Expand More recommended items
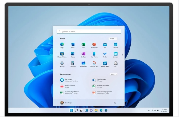 coord(114,74)
